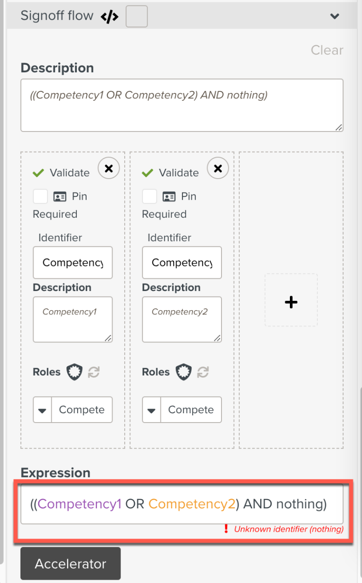The image size is (362, 583).
Task: Click the top signoff Description textarea
Action: (x=181, y=105)
